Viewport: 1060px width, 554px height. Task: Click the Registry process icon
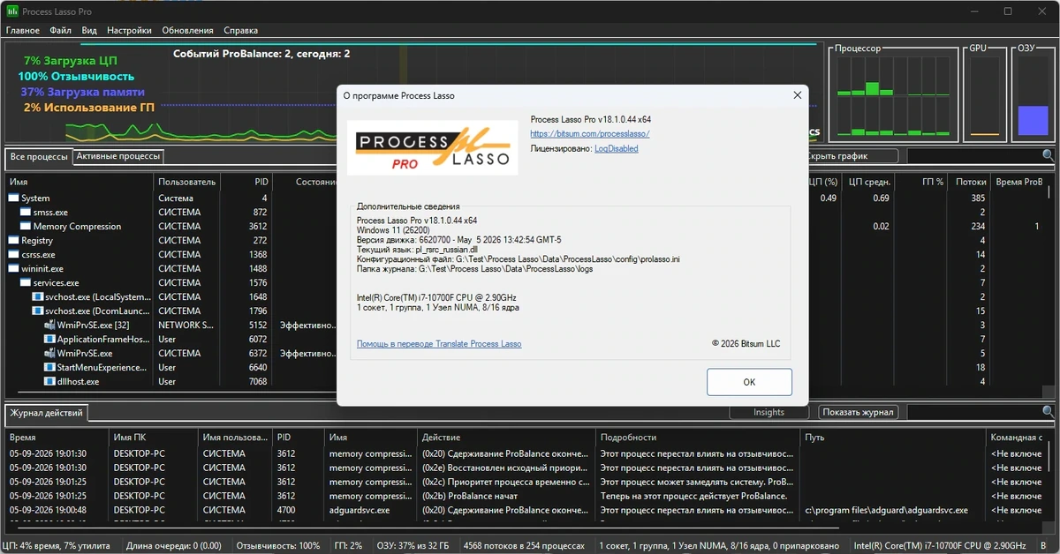click(x=13, y=241)
